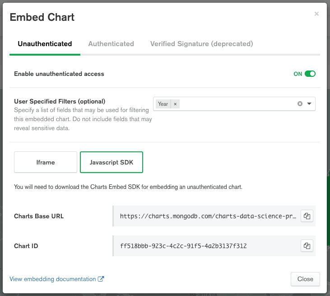Click inside the filter fields input box
330x296 pixels.
235,104
